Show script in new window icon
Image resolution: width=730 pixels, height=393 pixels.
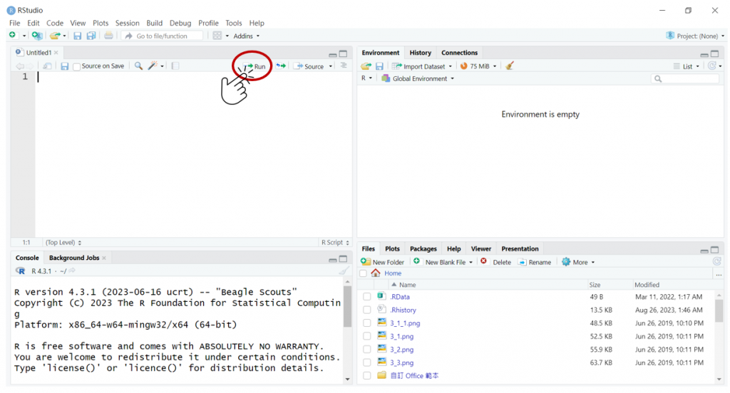(47, 66)
